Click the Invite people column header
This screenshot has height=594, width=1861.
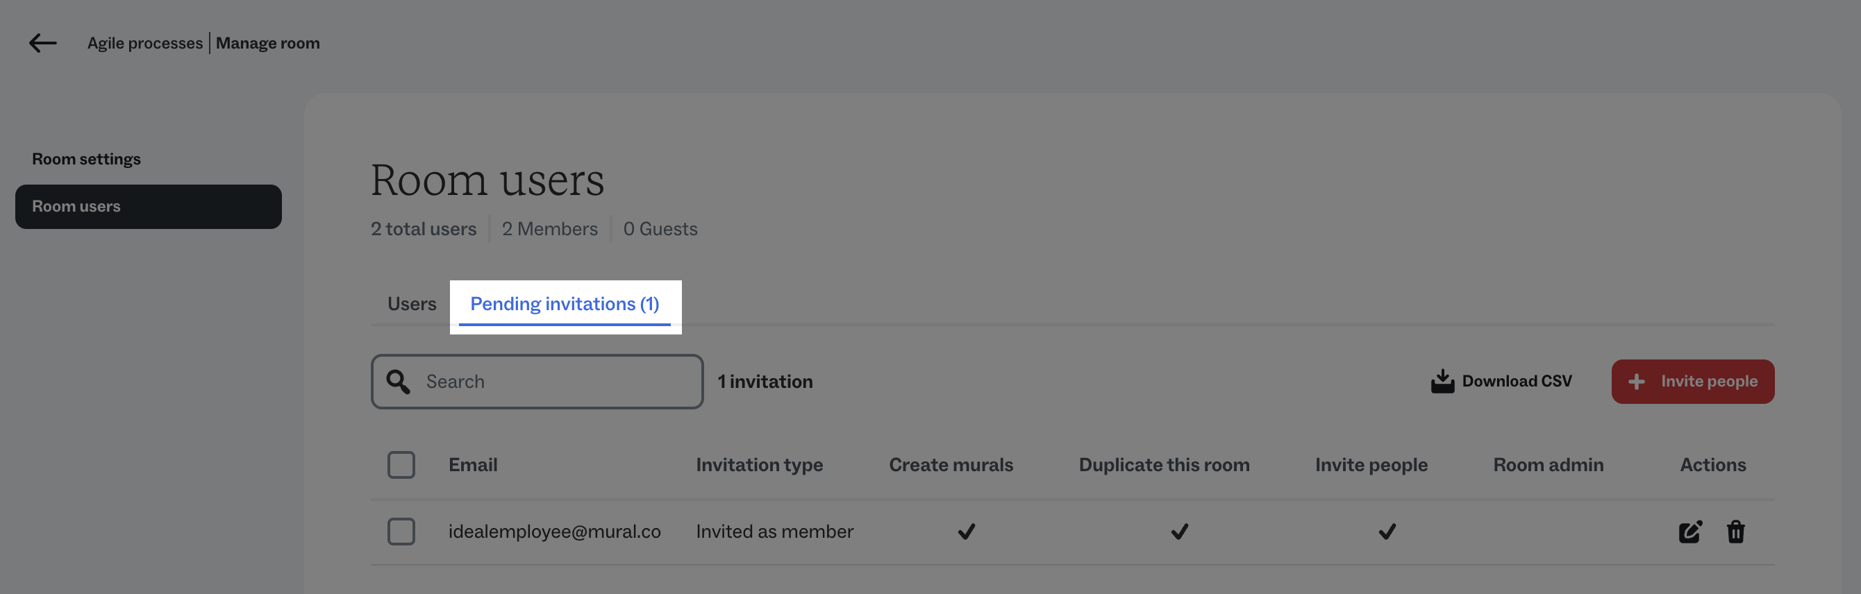coord(1371,465)
